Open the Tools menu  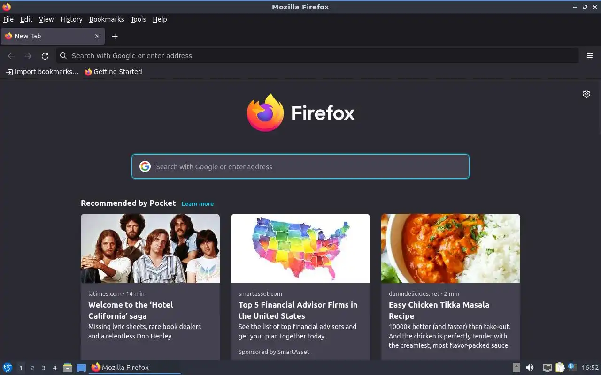(138, 19)
